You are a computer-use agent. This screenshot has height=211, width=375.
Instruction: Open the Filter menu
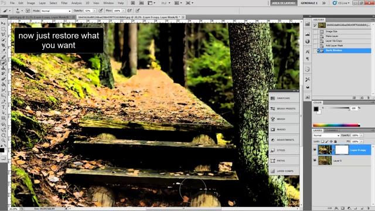pyautogui.click(x=64, y=3)
